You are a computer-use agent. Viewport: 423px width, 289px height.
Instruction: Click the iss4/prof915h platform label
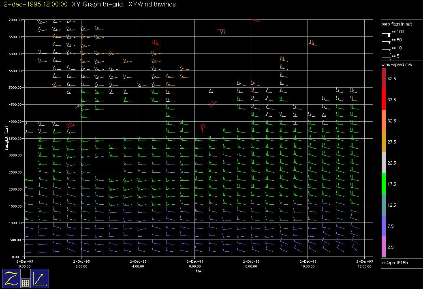pyautogui.click(x=394, y=263)
